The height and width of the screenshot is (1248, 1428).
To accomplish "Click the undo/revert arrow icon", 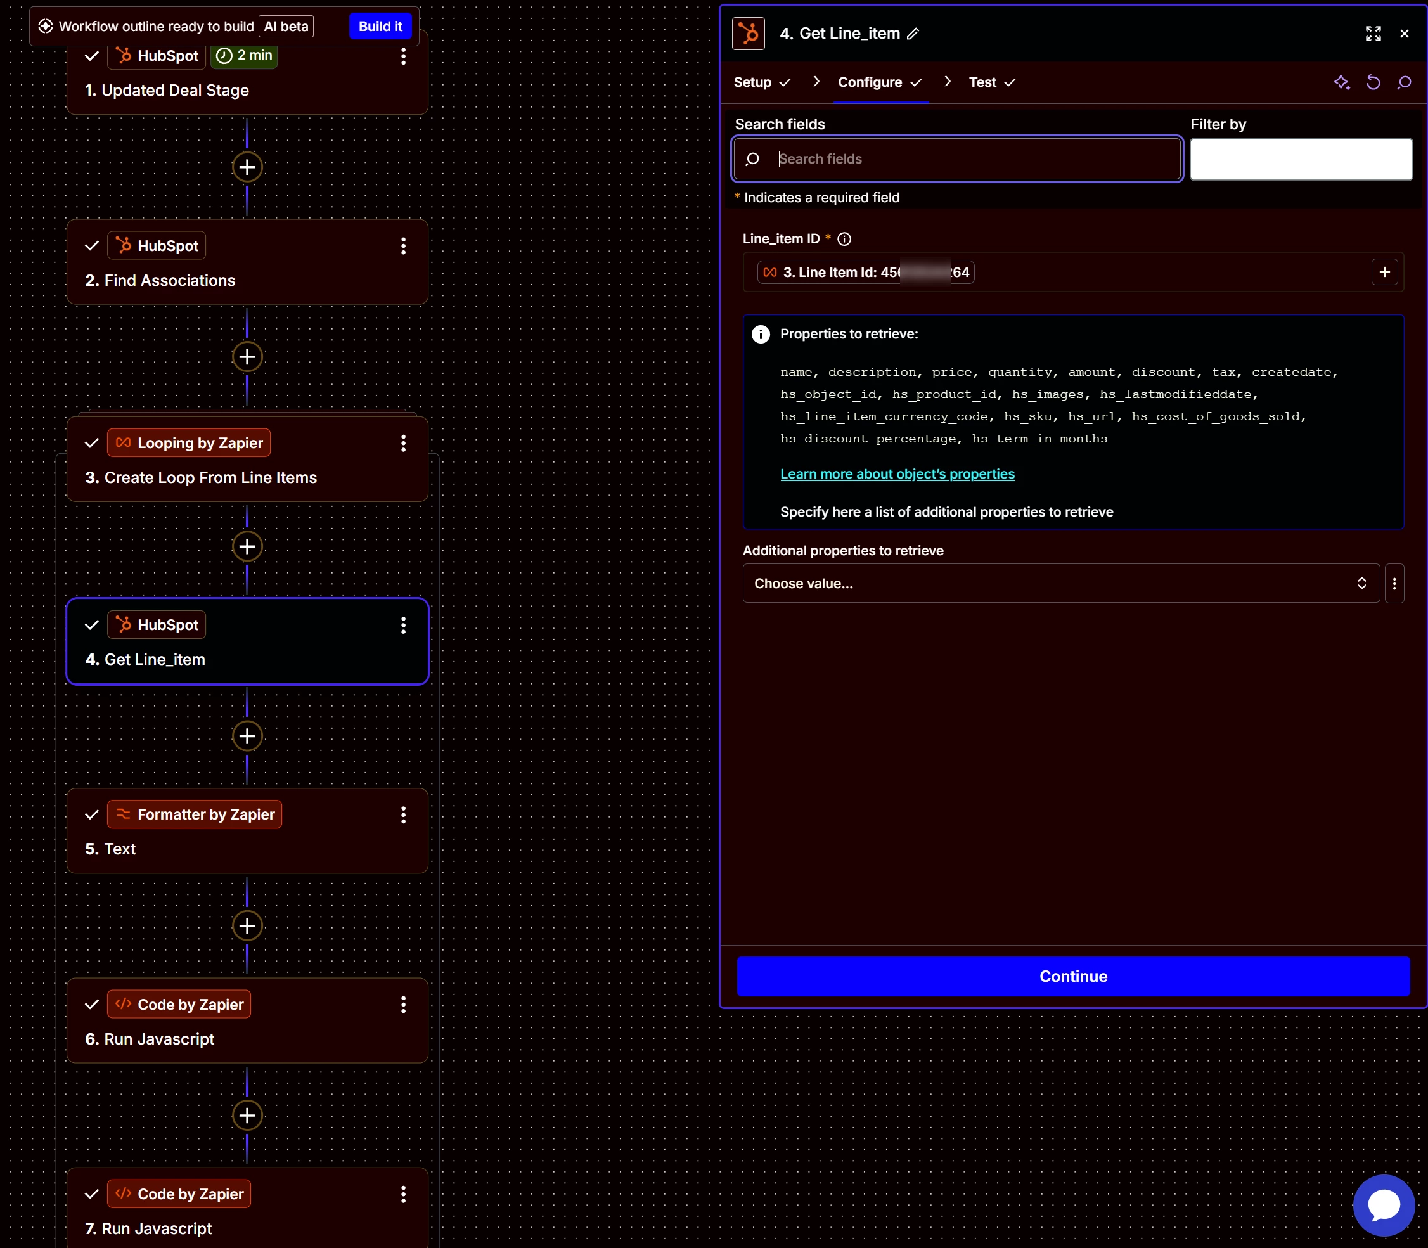I will [x=1372, y=83].
